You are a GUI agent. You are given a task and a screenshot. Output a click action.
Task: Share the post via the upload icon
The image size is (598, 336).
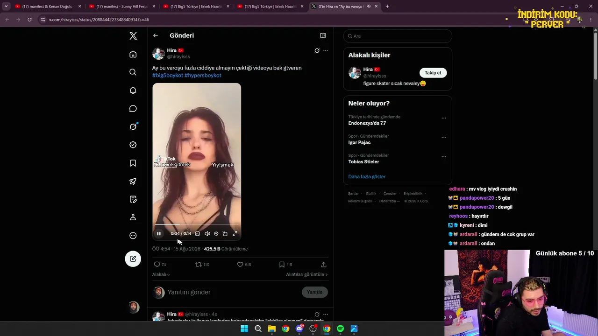[x=323, y=265]
